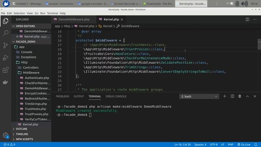Switch to Laravel - Chromium taskbar window
The image size is (261, 147).
(x=60, y=4)
